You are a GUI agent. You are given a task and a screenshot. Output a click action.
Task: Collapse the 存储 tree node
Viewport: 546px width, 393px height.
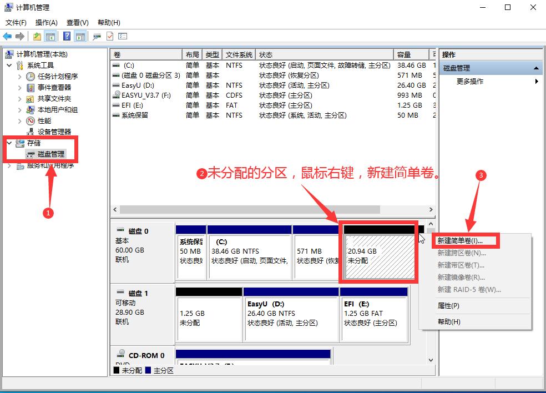pos(8,142)
